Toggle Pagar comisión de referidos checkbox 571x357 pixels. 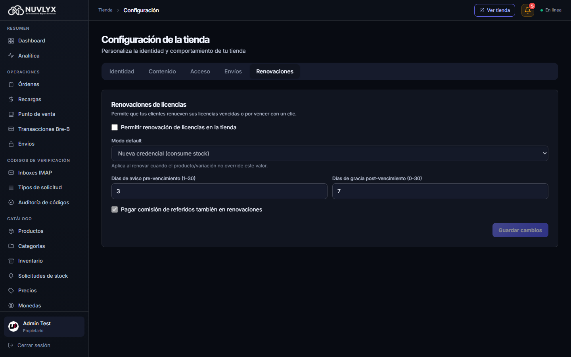pyautogui.click(x=115, y=209)
